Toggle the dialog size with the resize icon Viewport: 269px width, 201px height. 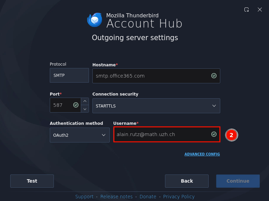[246, 10]
